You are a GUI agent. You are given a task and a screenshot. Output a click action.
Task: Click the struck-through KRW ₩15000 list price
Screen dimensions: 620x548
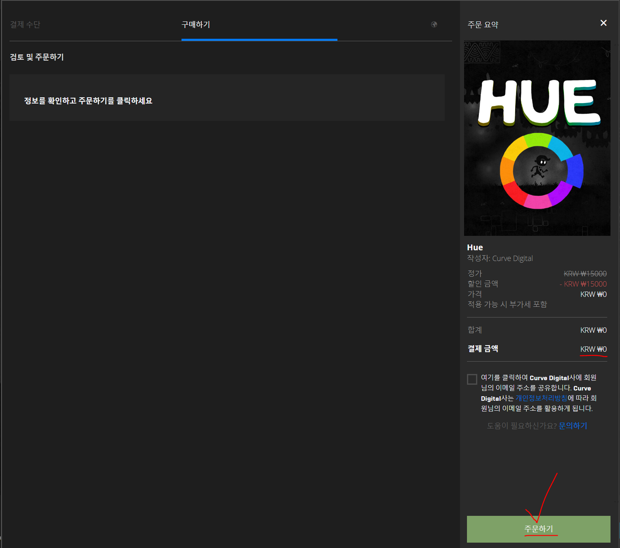pos(585,274)
